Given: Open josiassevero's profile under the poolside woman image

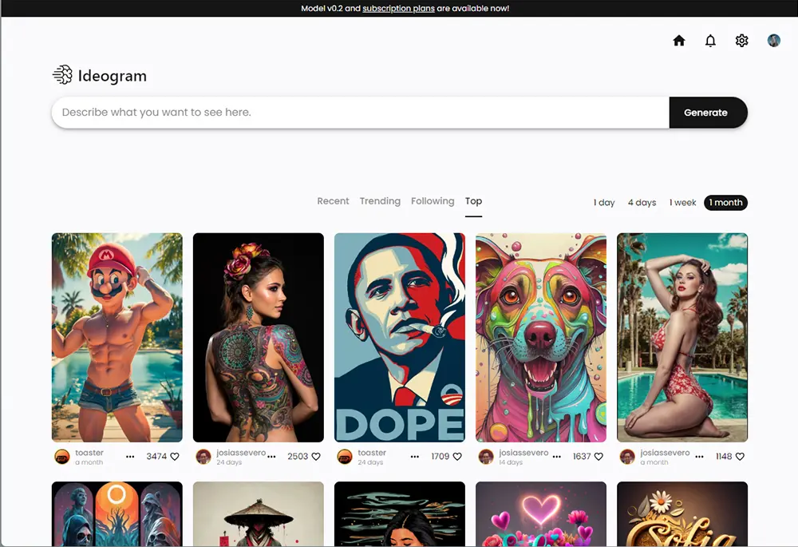Looking at the screenshot, I should click(666, 452).
